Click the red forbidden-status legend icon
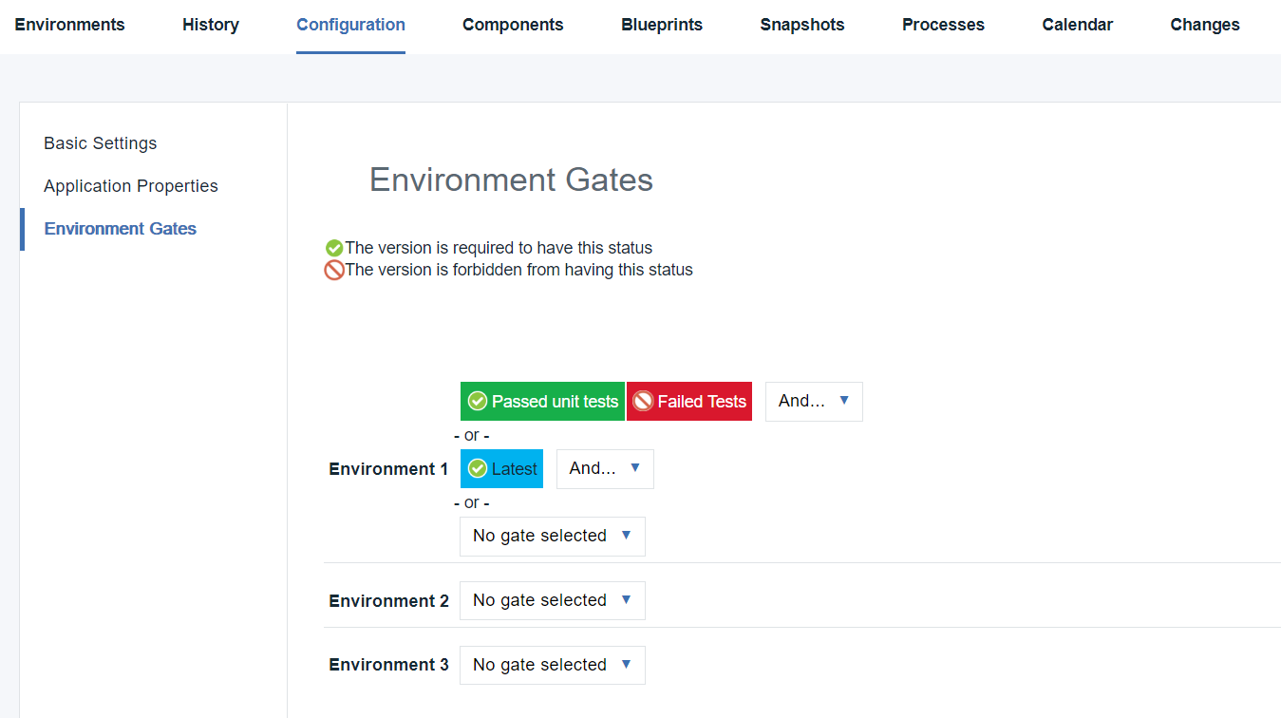Viewport: 1281px width, 718px height. [333, 270]
